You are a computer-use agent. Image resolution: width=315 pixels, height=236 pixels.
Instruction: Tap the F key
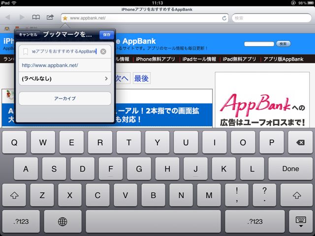pyautogui.click(x=111, y=169)
